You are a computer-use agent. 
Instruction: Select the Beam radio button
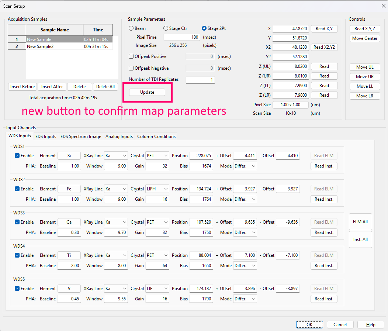pyautogui.click(x=131, y=28)
